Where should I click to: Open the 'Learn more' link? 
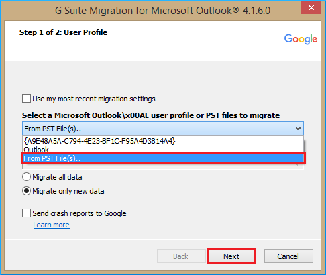click(51, 225)
